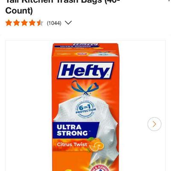Click the sliced orange fruit graphic
Image resolution: width=171 pixels, height=171 pixels.
coord(96,144)
